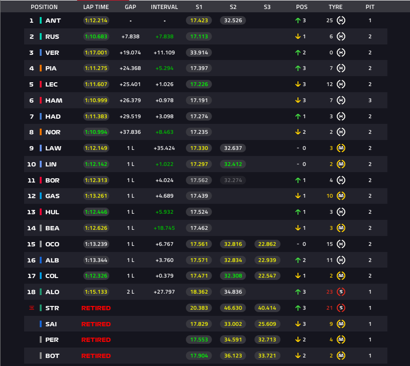The height and width of the screenshot is (366, 410).
Task: Click BOT's medium tyre icon
Action: (340, 356)
